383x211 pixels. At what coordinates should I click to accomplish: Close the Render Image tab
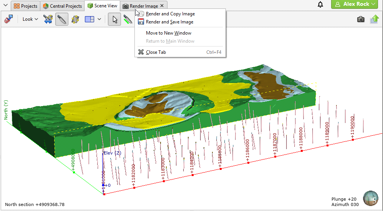162,6
